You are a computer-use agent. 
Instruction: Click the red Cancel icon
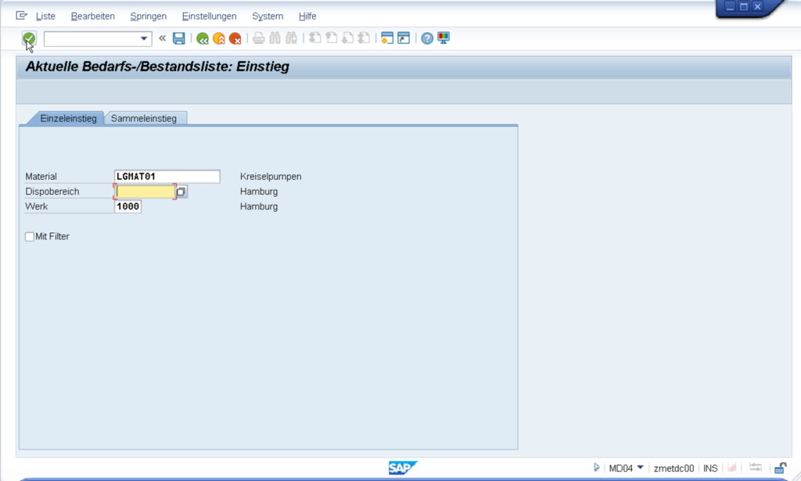235,38
